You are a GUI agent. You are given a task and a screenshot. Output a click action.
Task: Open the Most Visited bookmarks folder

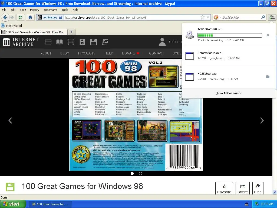click(11, 26)
